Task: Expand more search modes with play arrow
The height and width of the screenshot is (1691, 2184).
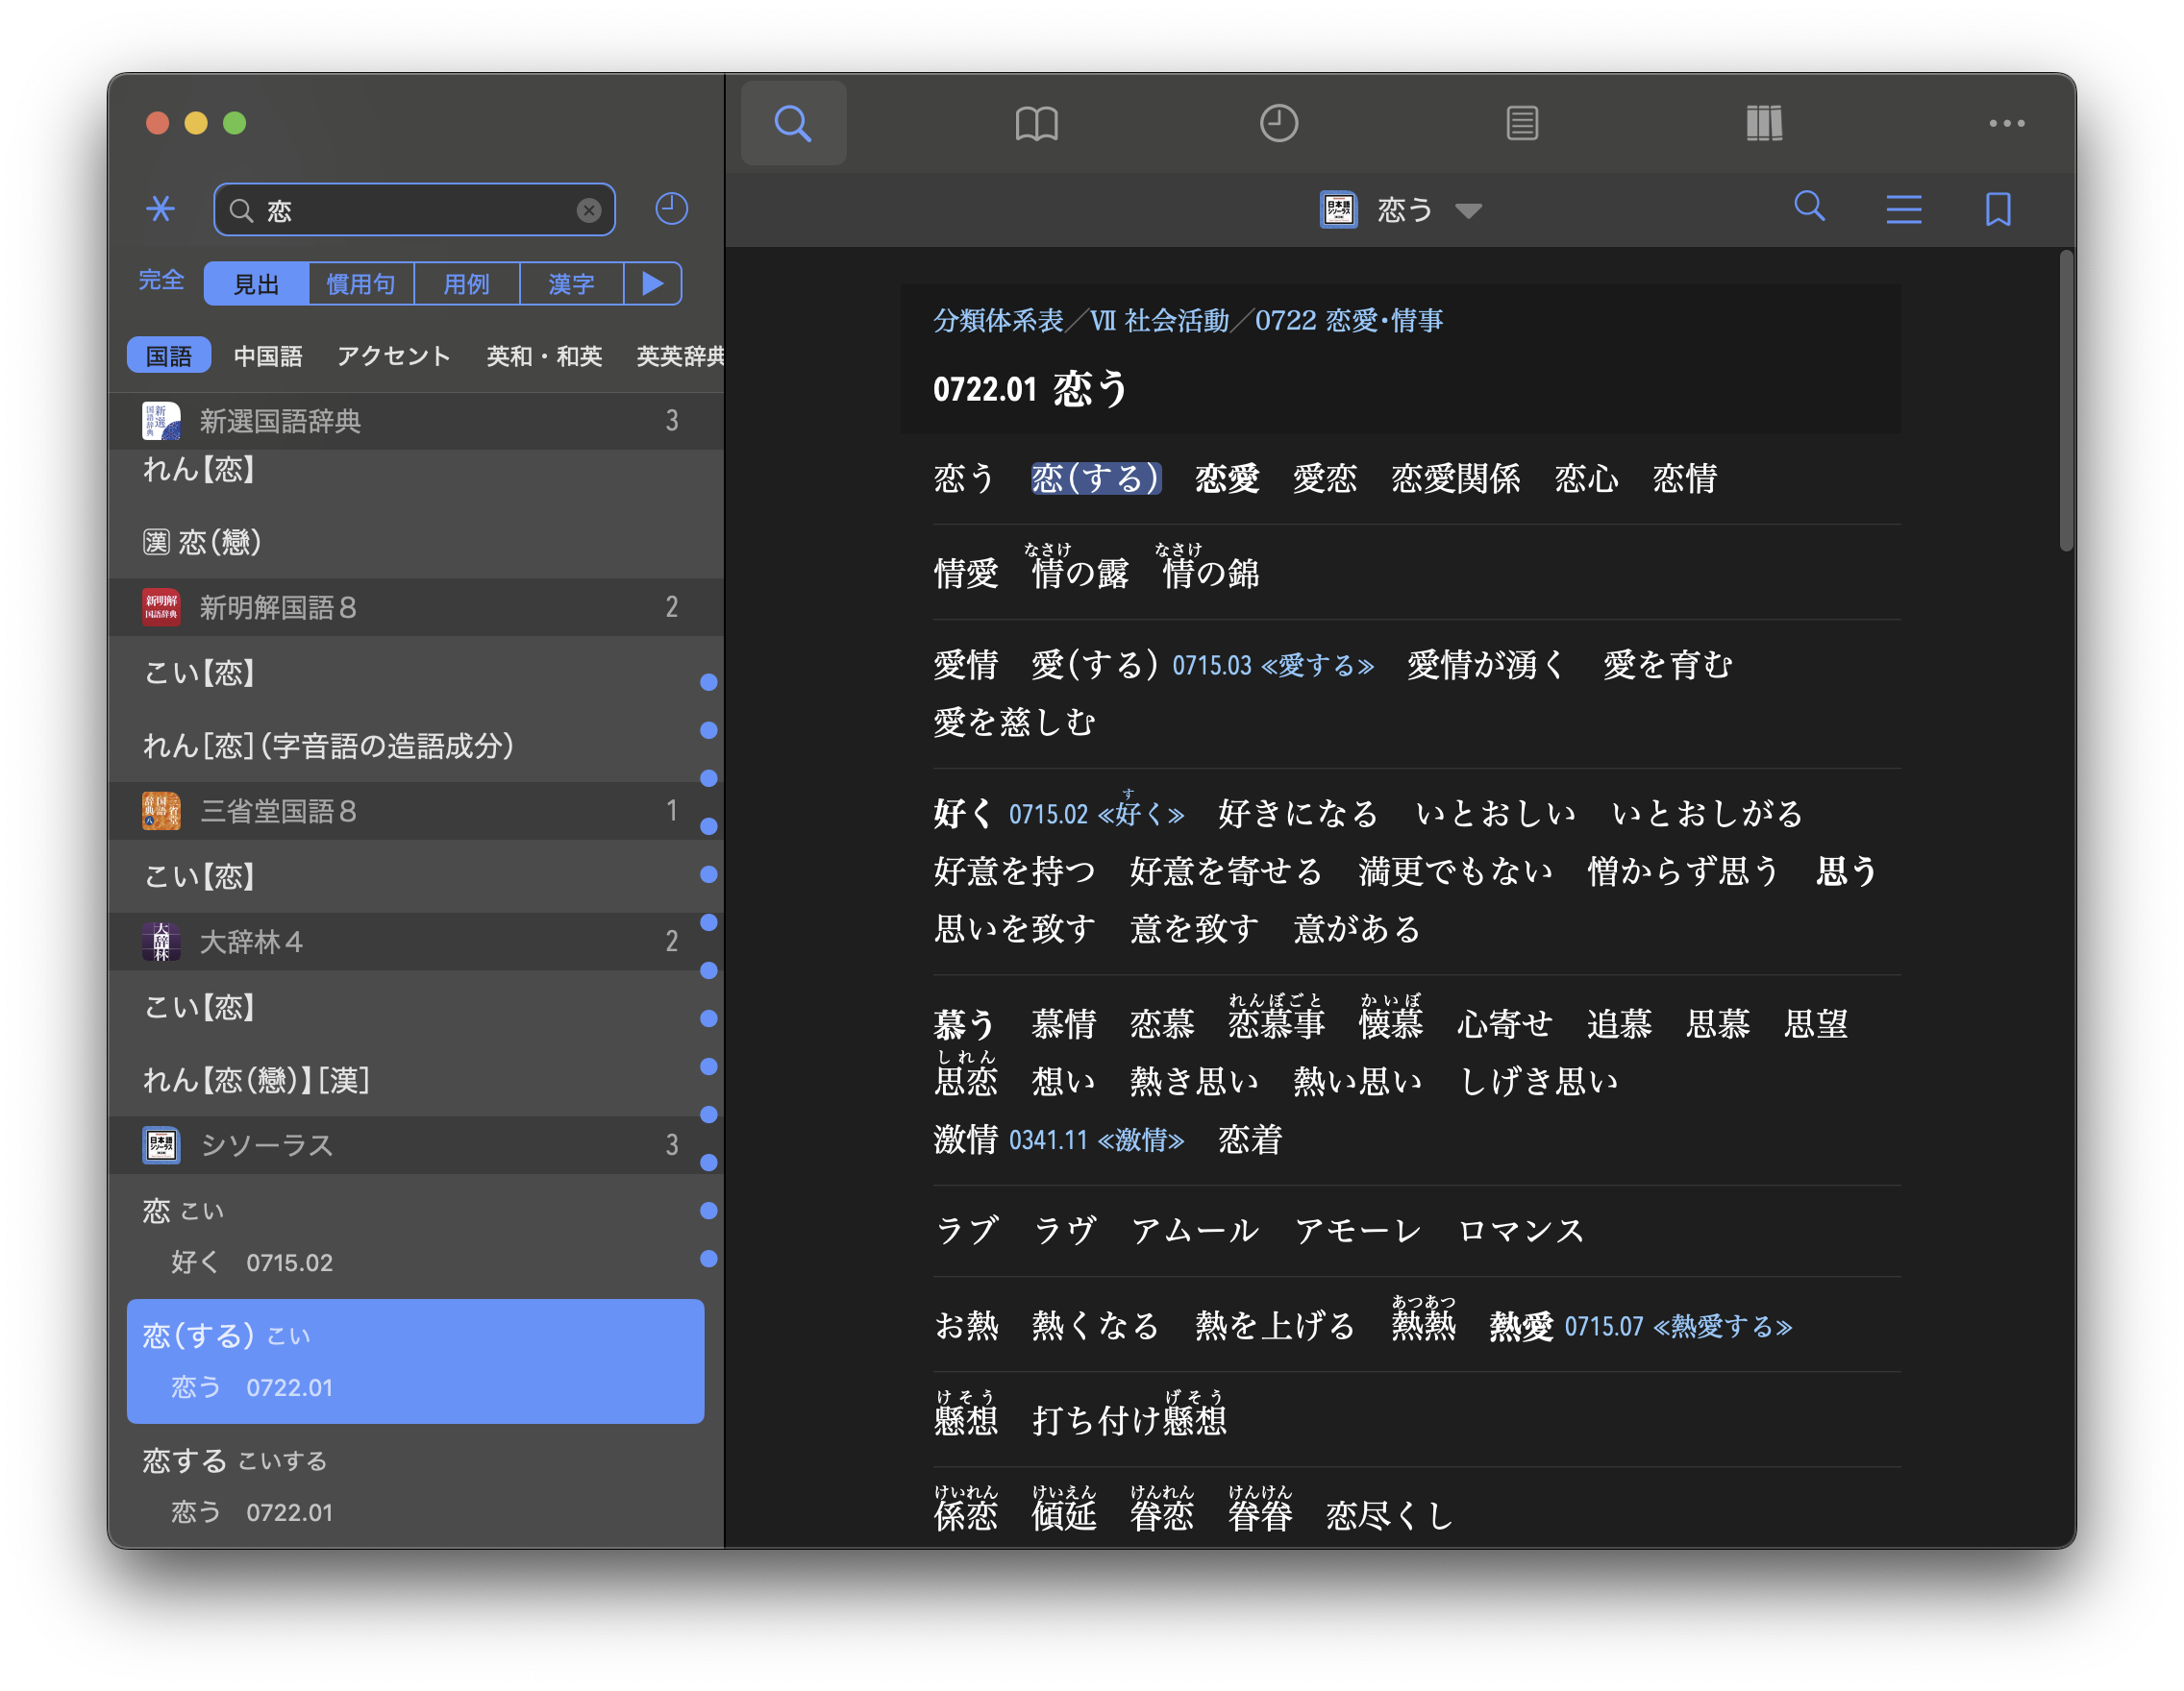Action: pos(652,283)
